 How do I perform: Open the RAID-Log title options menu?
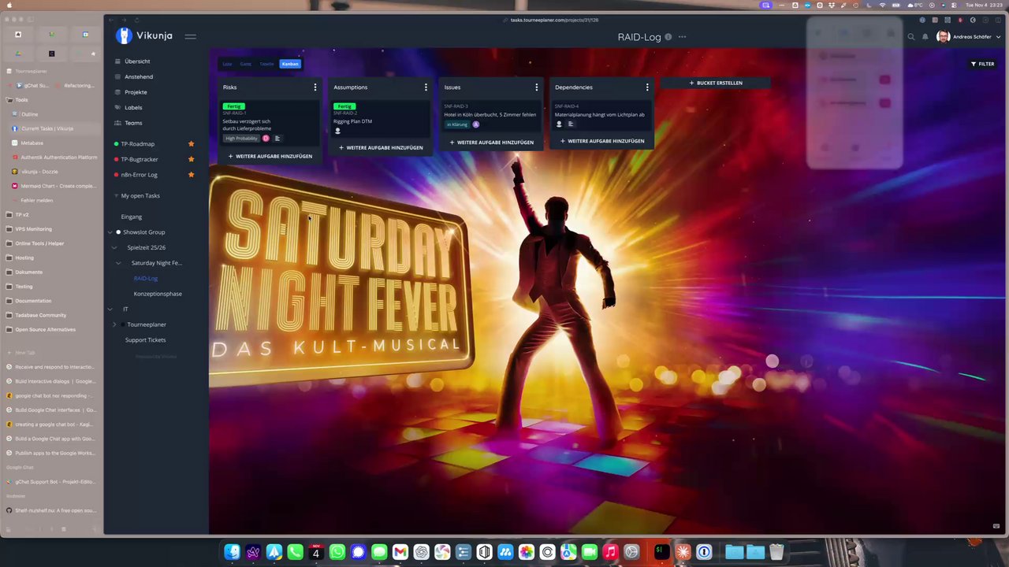(x=682, y=37)
